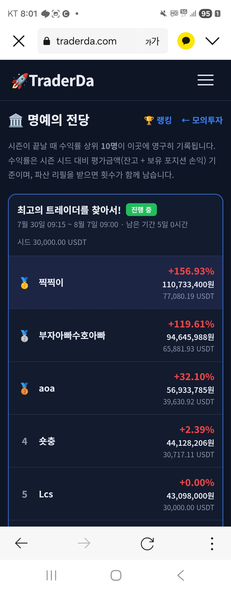Select the 4th ranked 숏충 row
This screenshot has width=231, height=592.
click(x=115, y=441)
